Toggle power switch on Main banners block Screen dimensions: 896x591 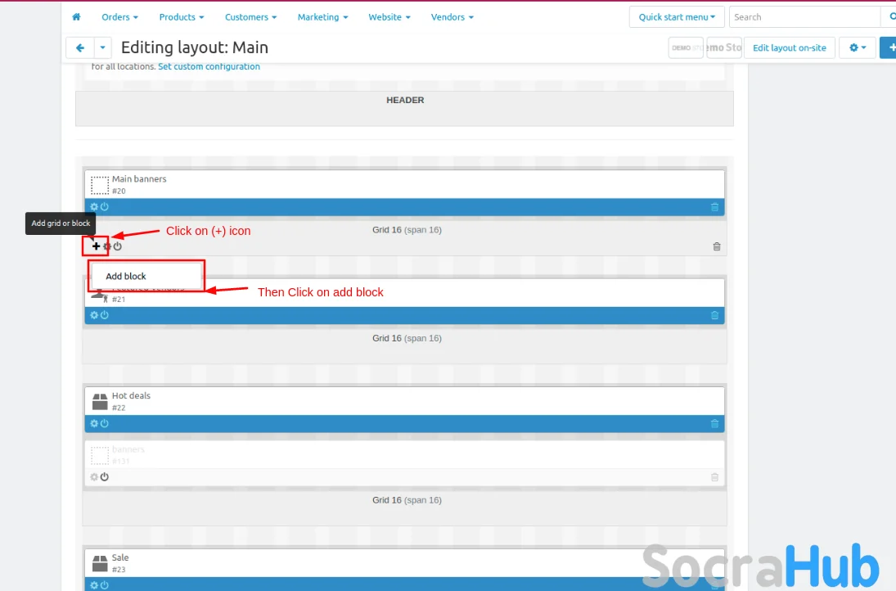pyautogui.click(x=105, y=207)
